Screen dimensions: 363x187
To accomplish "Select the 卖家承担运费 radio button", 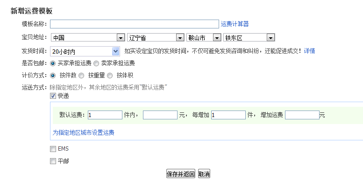I will pyautogui.click(x=96, y=63).
